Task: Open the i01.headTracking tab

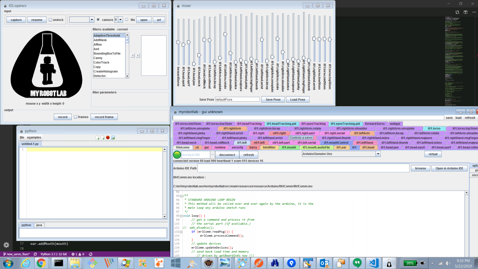Action: pyautogui.click(x=249, y=124)
